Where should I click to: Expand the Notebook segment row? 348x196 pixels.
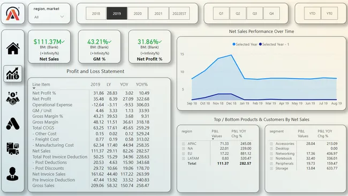pos(271,159)
